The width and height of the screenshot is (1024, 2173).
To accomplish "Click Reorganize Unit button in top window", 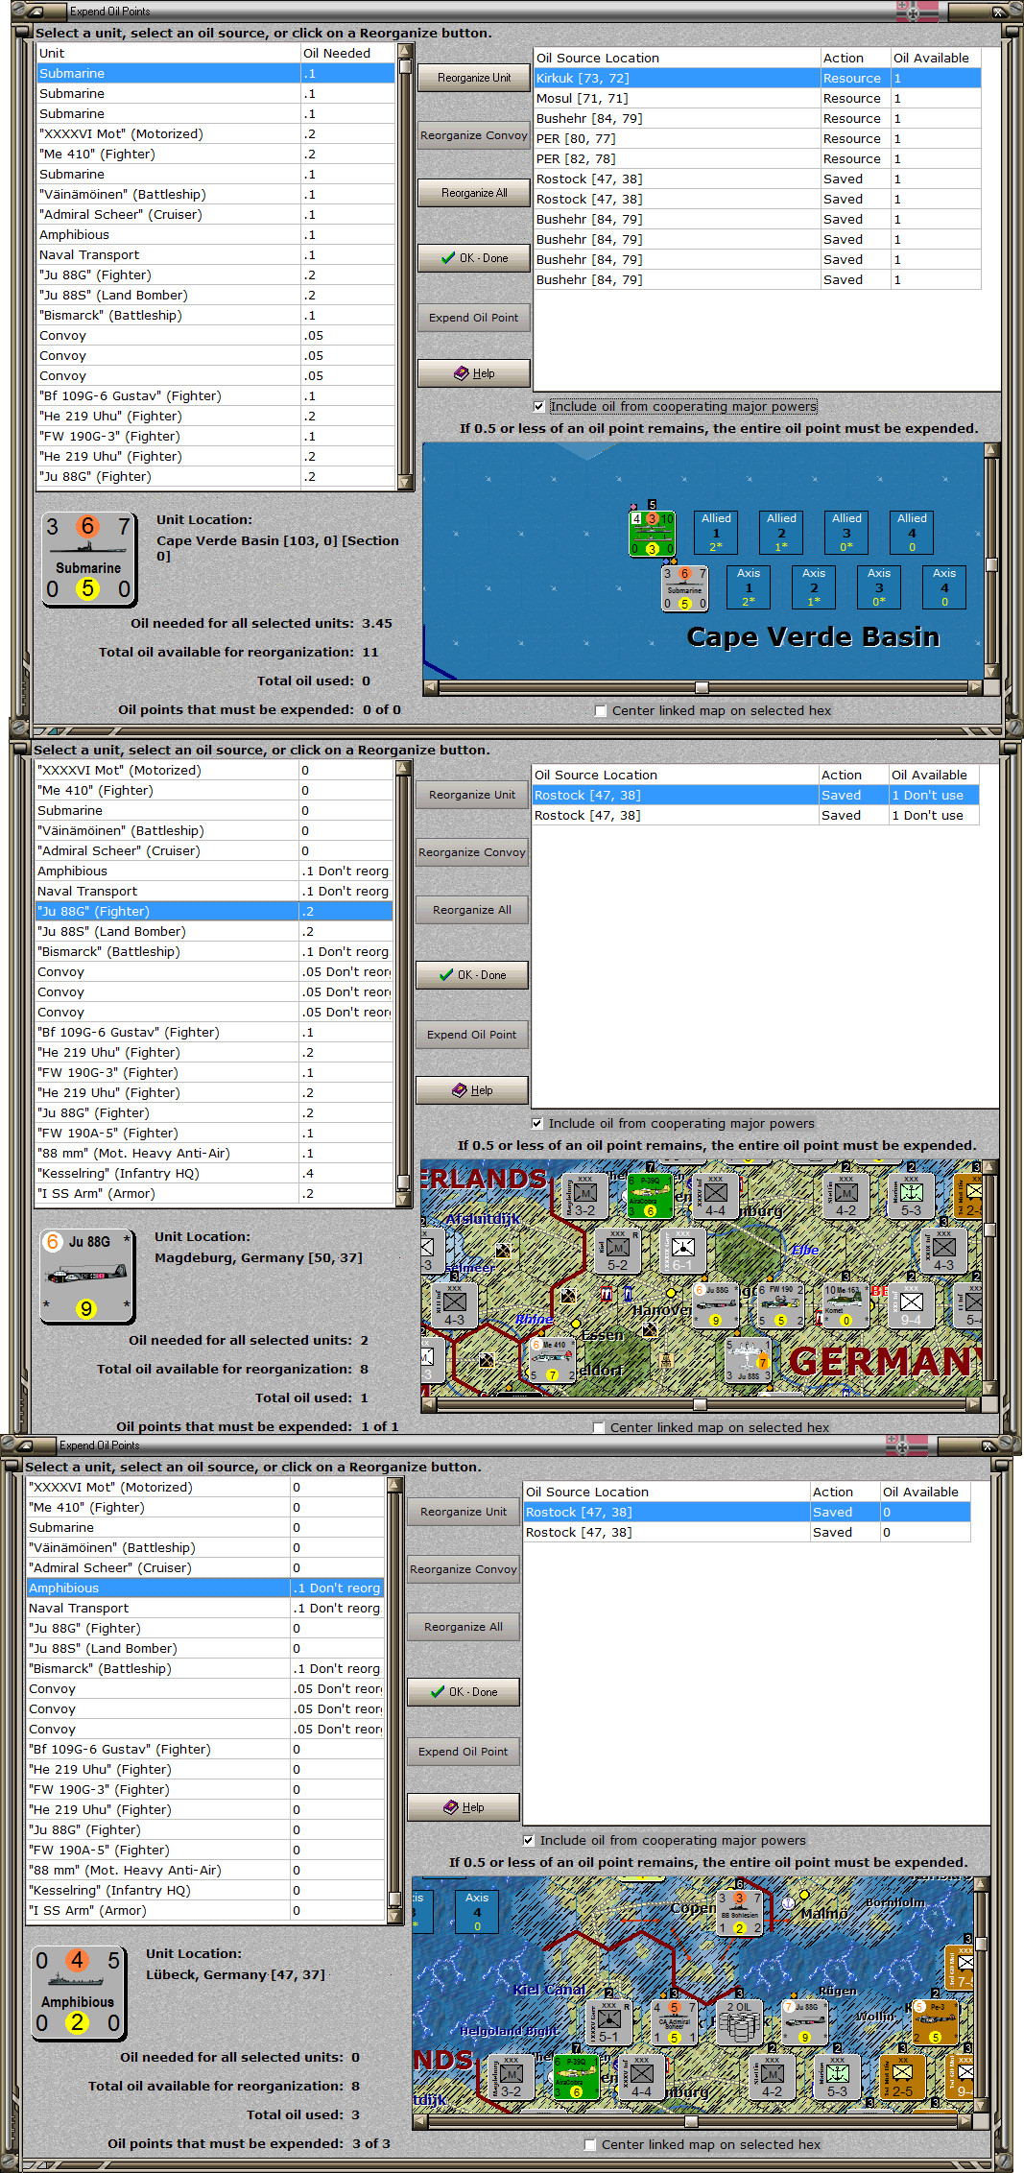I will [474, 78].
